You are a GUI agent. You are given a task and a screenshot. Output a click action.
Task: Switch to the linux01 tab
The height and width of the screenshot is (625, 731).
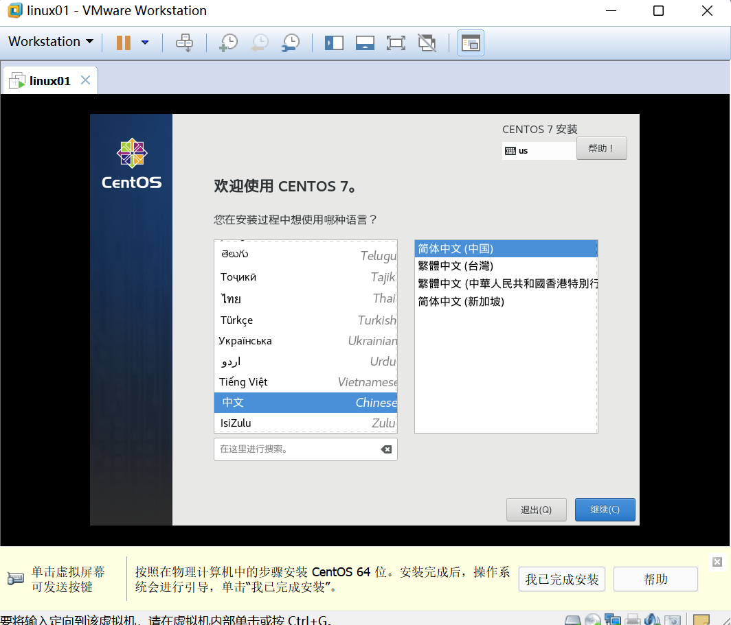[x=49, y=81]
